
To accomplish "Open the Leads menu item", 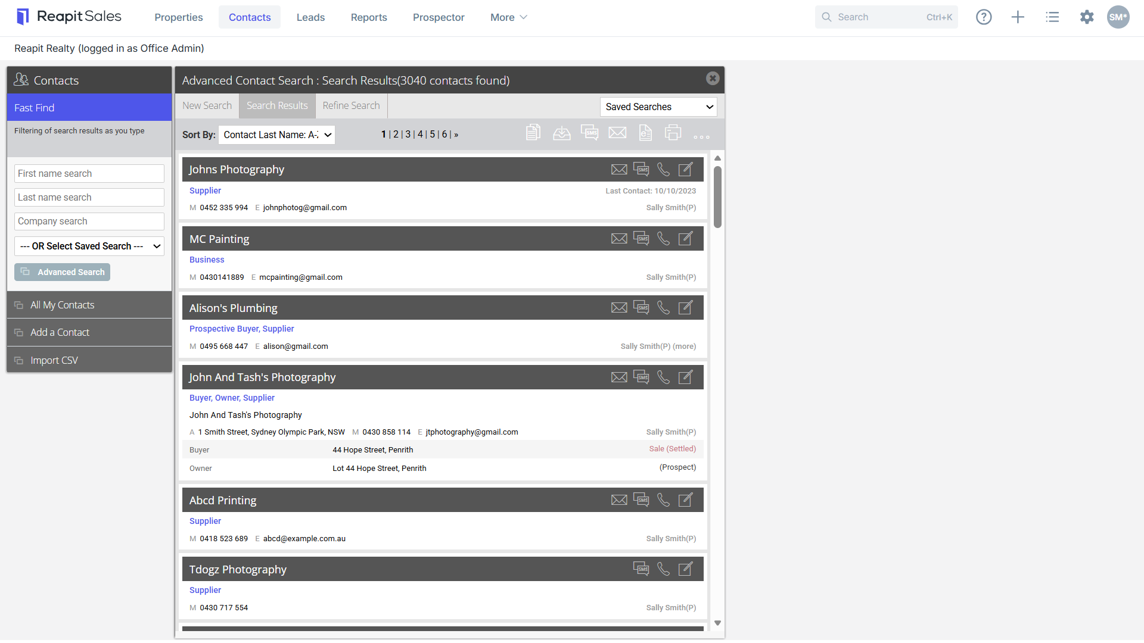I will (x=310, y=17).
